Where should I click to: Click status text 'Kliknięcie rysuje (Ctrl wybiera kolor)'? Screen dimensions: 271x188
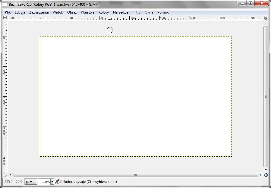[x=89, y=182]
